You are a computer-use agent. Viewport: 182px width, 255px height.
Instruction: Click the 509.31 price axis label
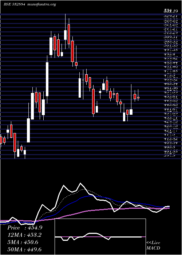coord(170,36)
